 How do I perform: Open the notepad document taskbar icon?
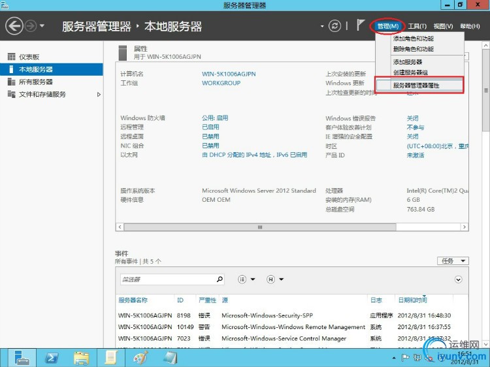(x=111, y=358)
